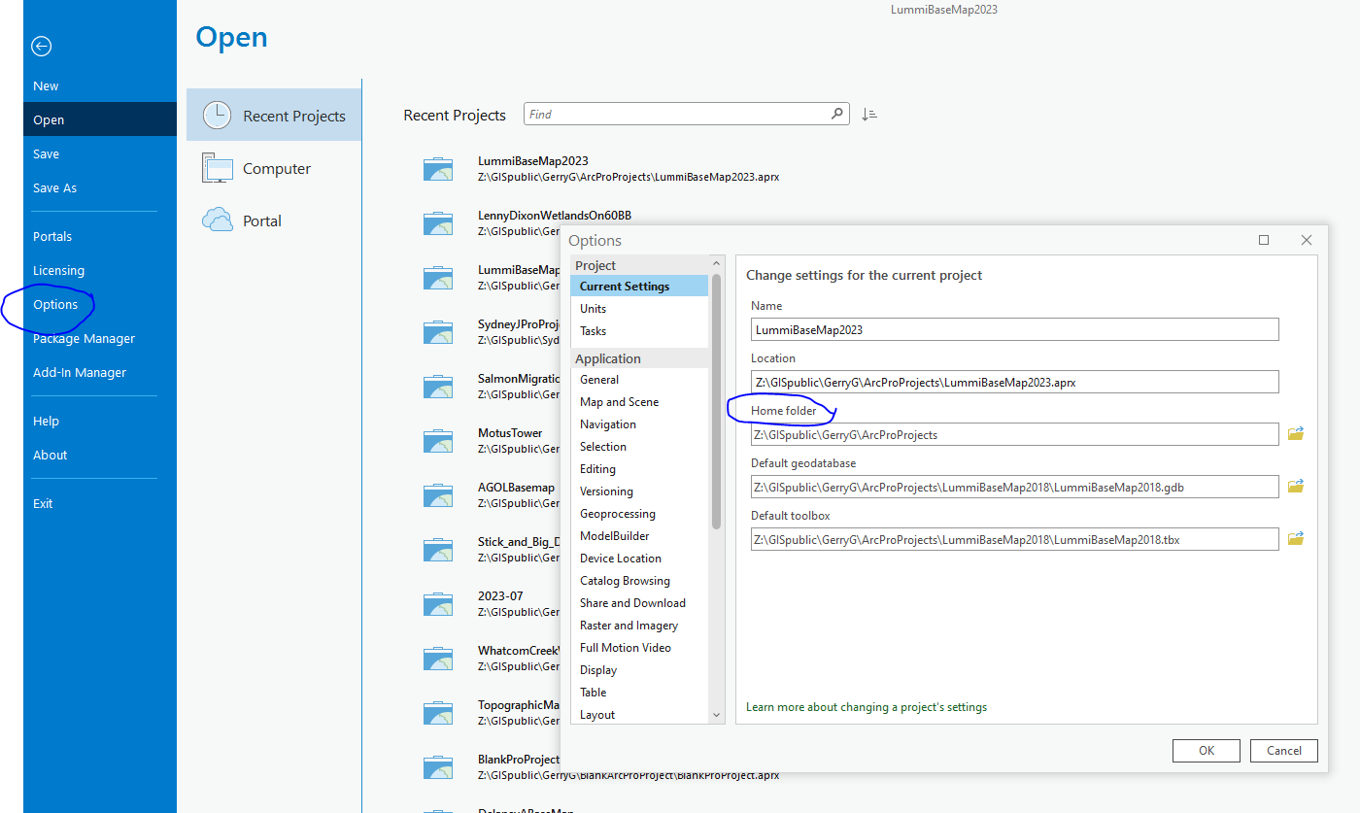Open the Package Manager
The width and height of the screenshot is (1360, 813).
100,338
